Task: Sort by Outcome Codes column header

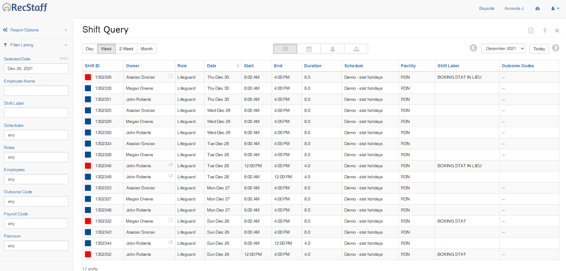Action: pos(518,66)
